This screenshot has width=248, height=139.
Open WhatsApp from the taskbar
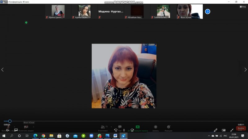click(99, 136)
